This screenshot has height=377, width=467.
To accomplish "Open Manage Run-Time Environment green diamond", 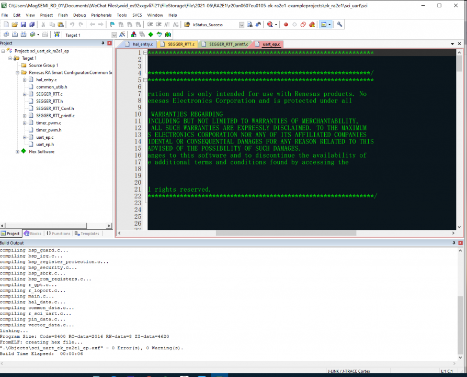I will pos(151,35).
